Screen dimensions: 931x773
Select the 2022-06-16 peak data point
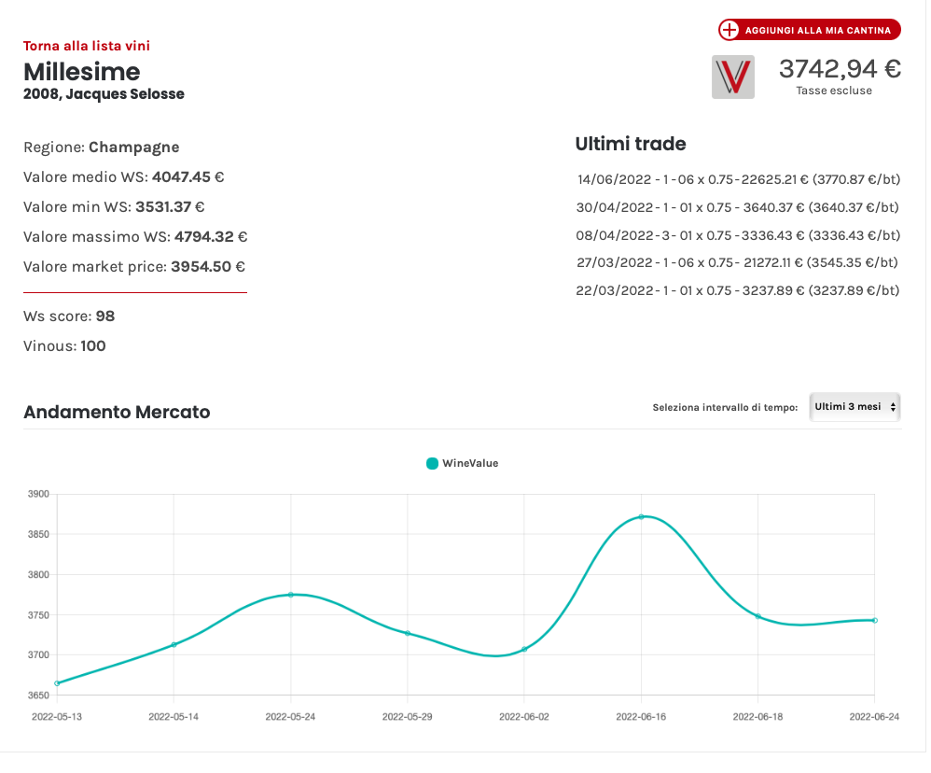click(641, 517)
